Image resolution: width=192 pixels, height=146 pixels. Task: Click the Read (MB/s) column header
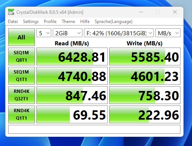click(72, 43)
